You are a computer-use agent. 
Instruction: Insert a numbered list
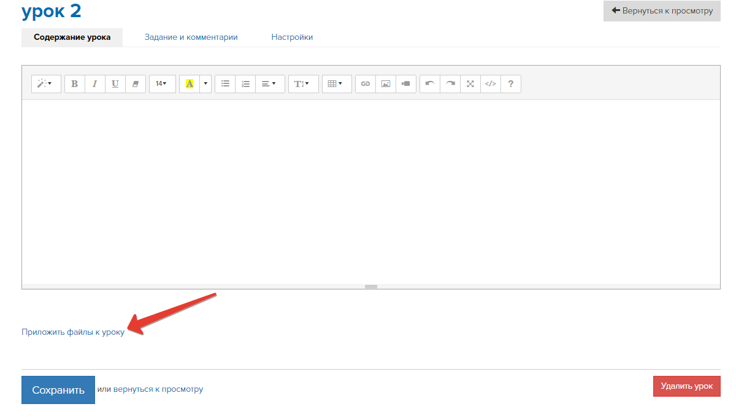(x=245, y=84)
